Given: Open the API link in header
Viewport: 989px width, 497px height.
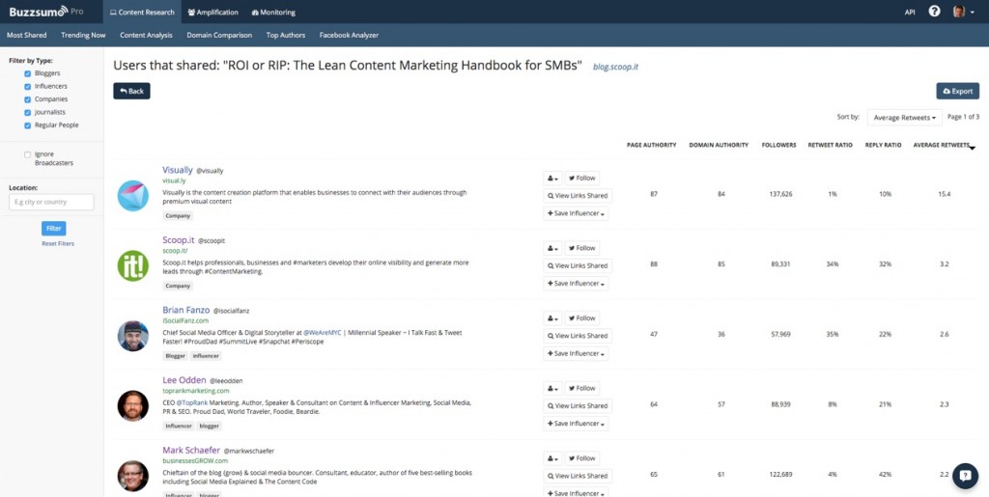Looking at the screenshot, I should 910,12.
